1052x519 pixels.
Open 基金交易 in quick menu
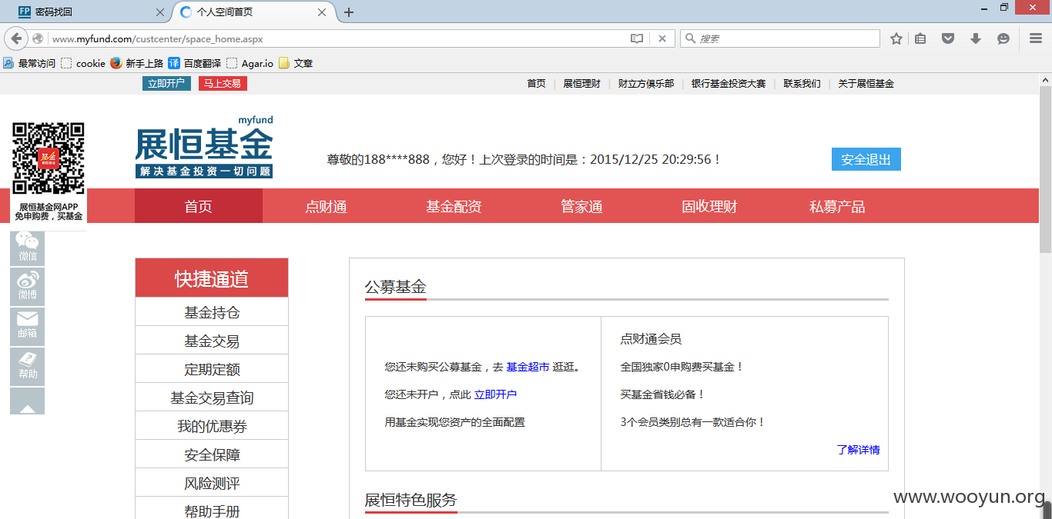tap(212, 341)
